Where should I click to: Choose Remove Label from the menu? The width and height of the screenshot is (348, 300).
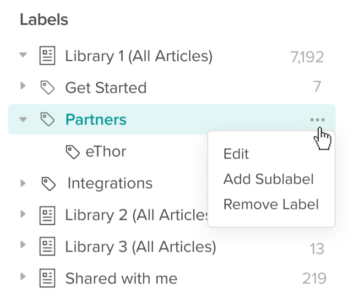(271, 204)
